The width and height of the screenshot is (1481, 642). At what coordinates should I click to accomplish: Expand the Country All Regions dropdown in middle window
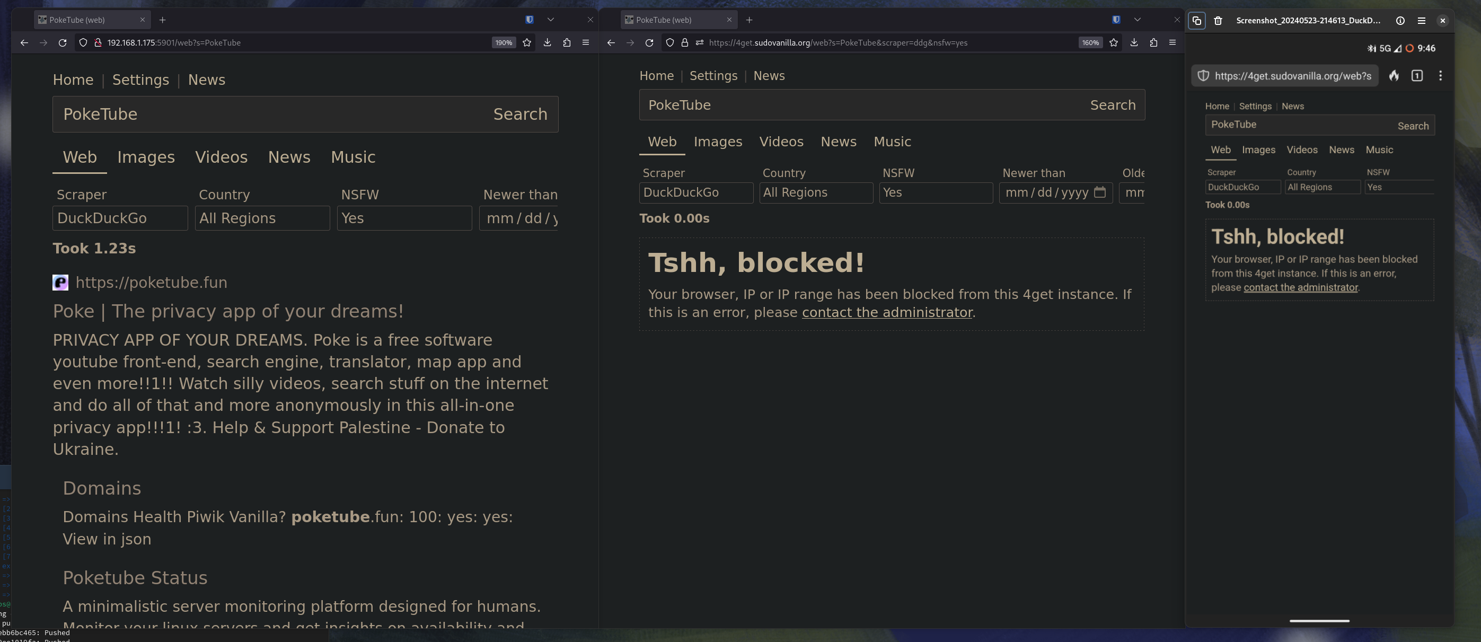coord(816,192)
